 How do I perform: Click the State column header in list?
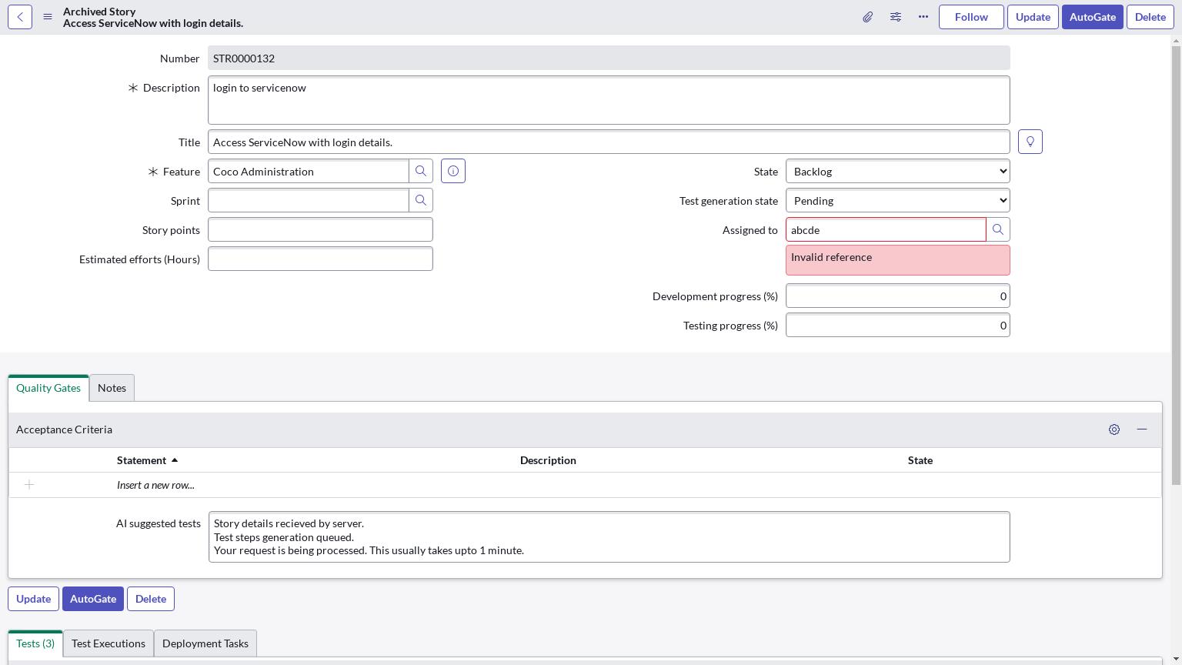[x=920, y=460]
